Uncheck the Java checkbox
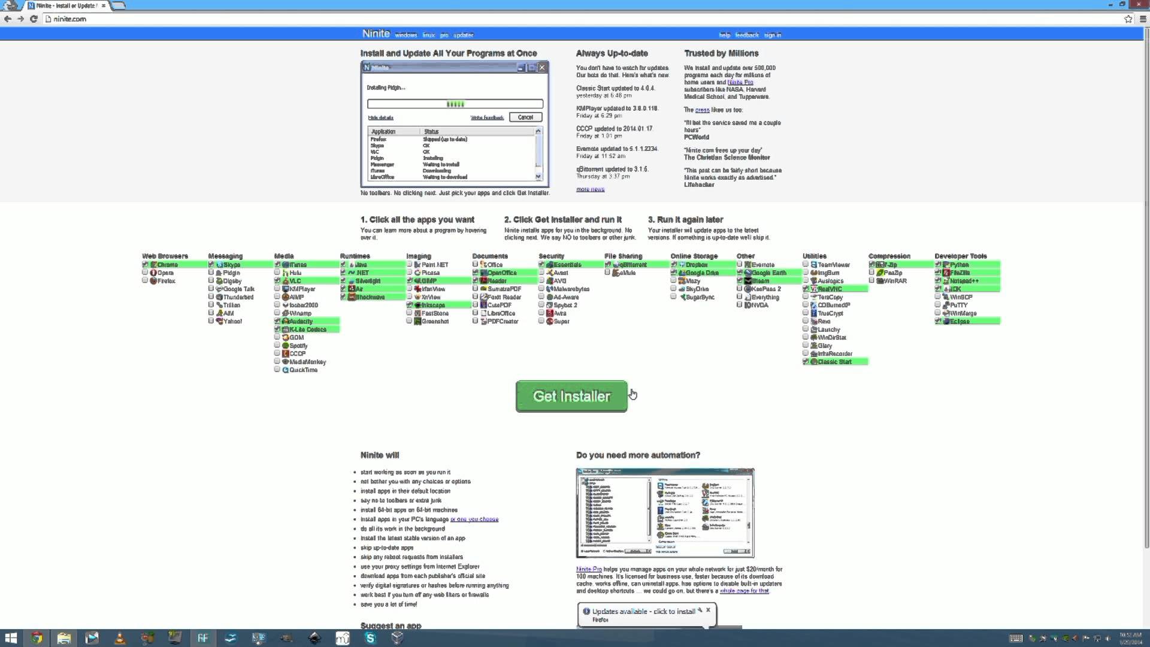The height and width of the screenshot is (647, 1150). tap(343, 264)
